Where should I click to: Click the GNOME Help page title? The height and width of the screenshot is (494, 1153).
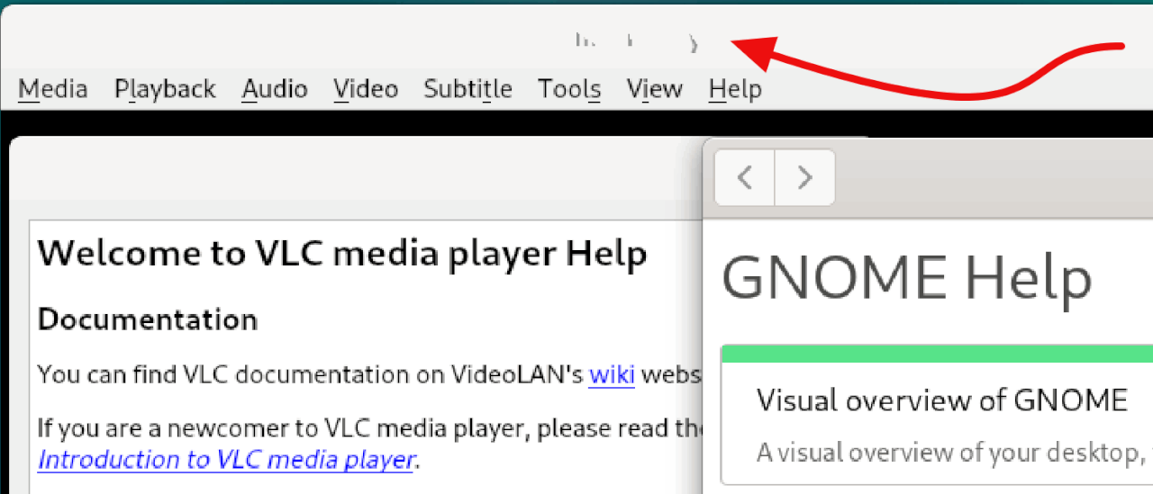907,277
